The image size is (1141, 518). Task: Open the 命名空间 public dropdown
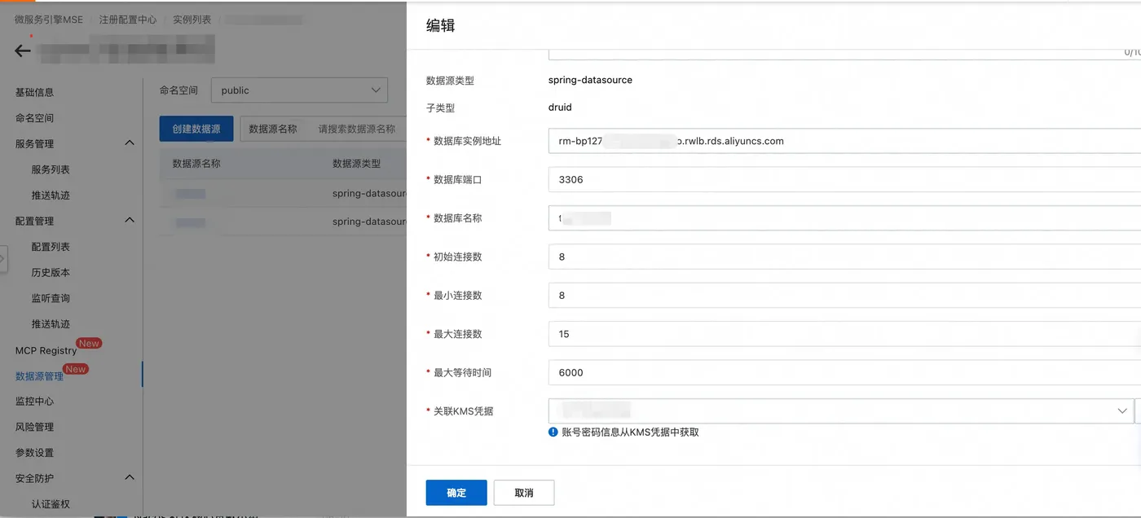point(299,90)
